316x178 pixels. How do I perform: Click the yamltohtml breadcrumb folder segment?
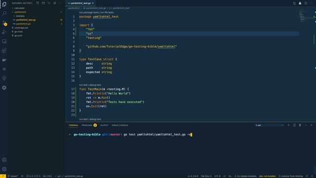click(x=74, y=8)
